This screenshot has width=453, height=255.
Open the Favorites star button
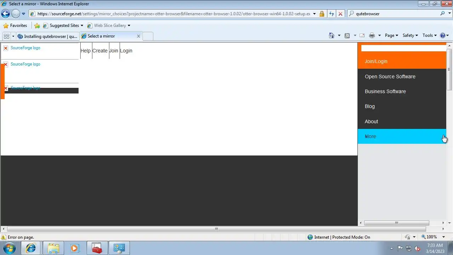[x=15, y=25]
